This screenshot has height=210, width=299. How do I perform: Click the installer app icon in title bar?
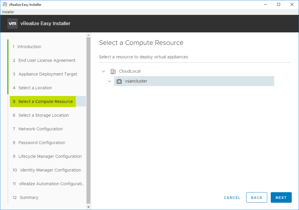click(x=5, y=4)
